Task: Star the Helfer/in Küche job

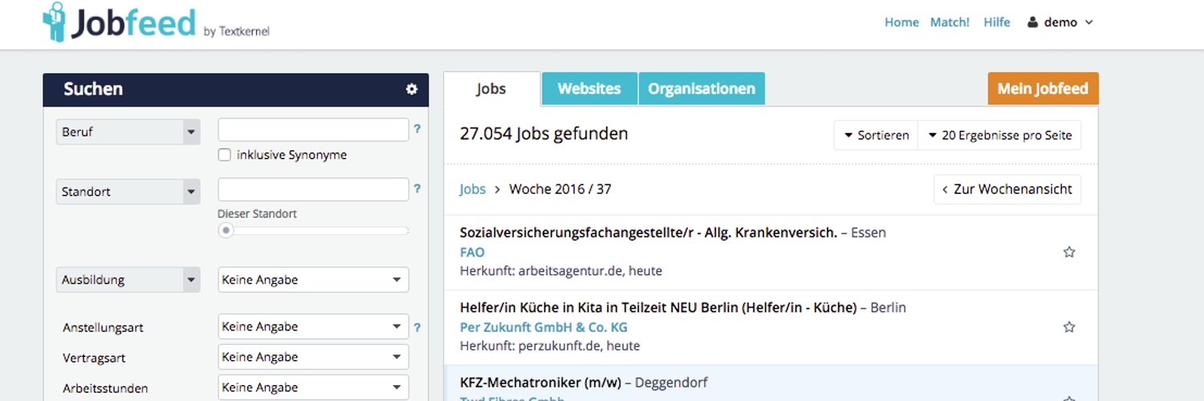Action: tap(1069, 327)
